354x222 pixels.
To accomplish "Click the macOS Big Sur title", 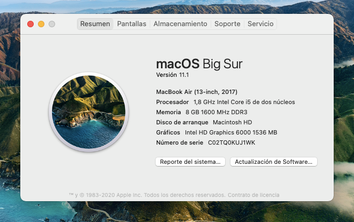I will (x=199, y=64).
